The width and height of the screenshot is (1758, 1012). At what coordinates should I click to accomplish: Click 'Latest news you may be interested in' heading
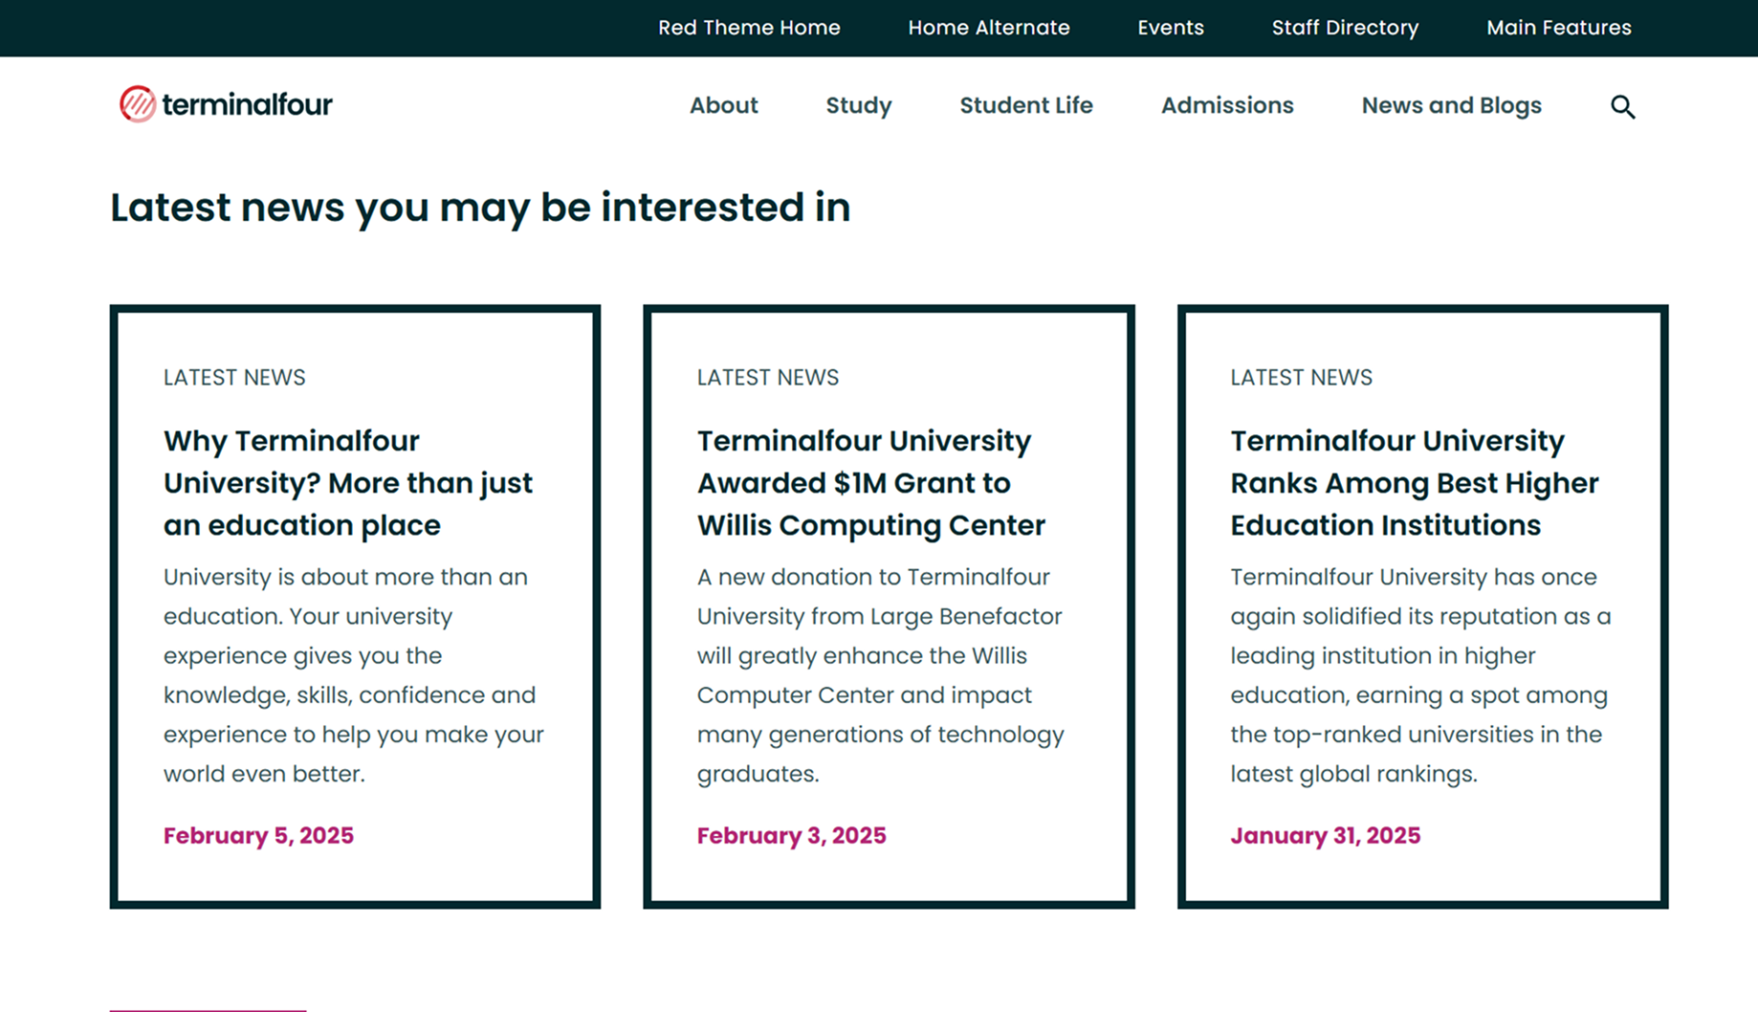(480, 208)
